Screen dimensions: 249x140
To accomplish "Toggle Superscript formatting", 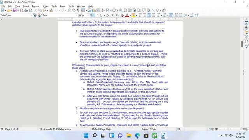I will pos(112,15).
